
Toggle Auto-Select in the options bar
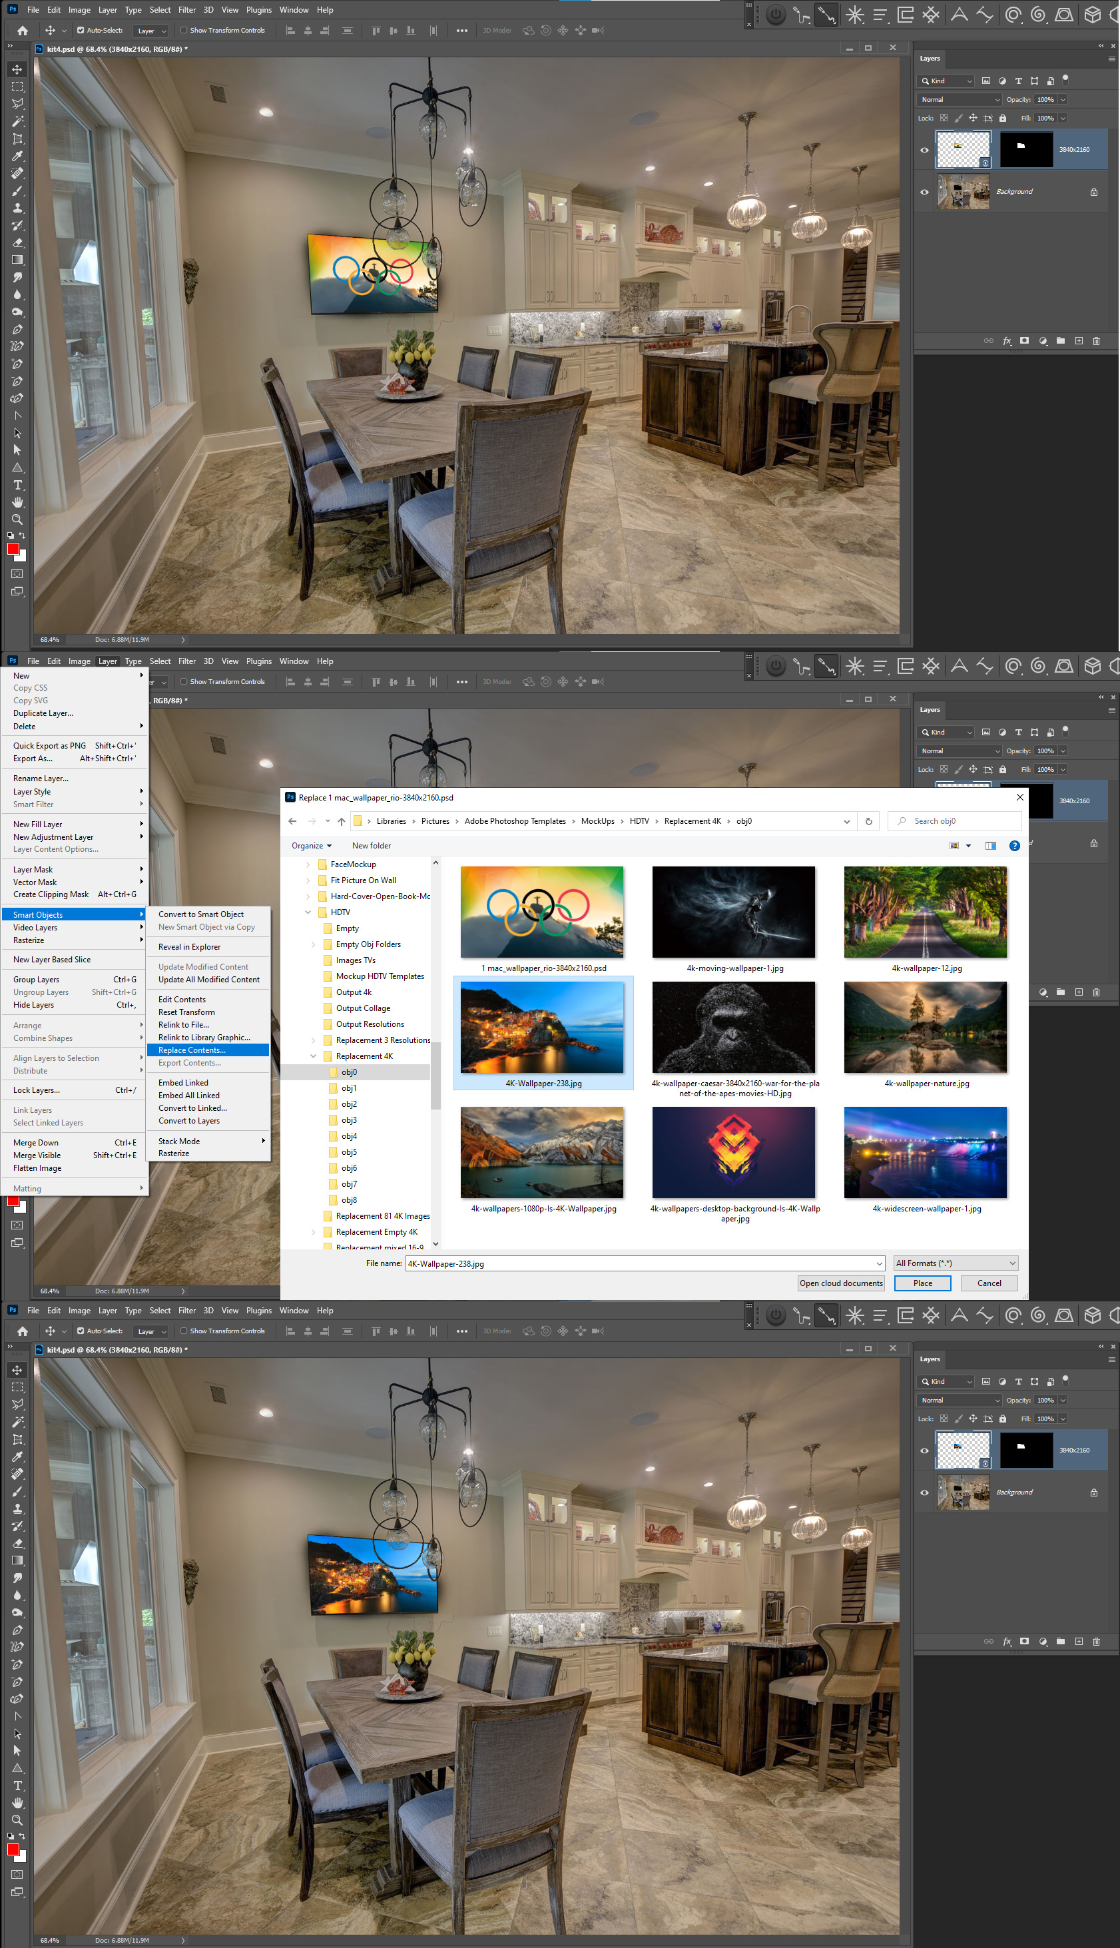[x=80, y=30]
